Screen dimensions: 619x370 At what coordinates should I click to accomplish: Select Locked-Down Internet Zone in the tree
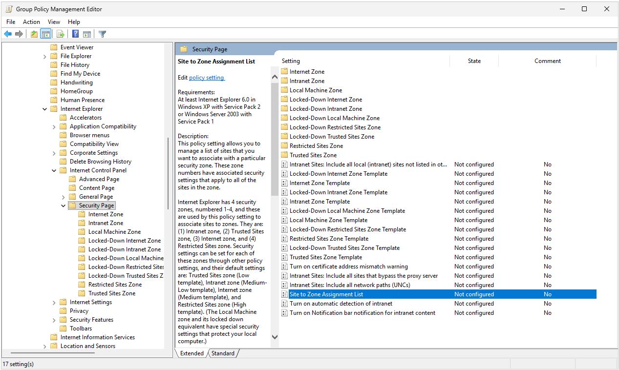click(125, 241)
